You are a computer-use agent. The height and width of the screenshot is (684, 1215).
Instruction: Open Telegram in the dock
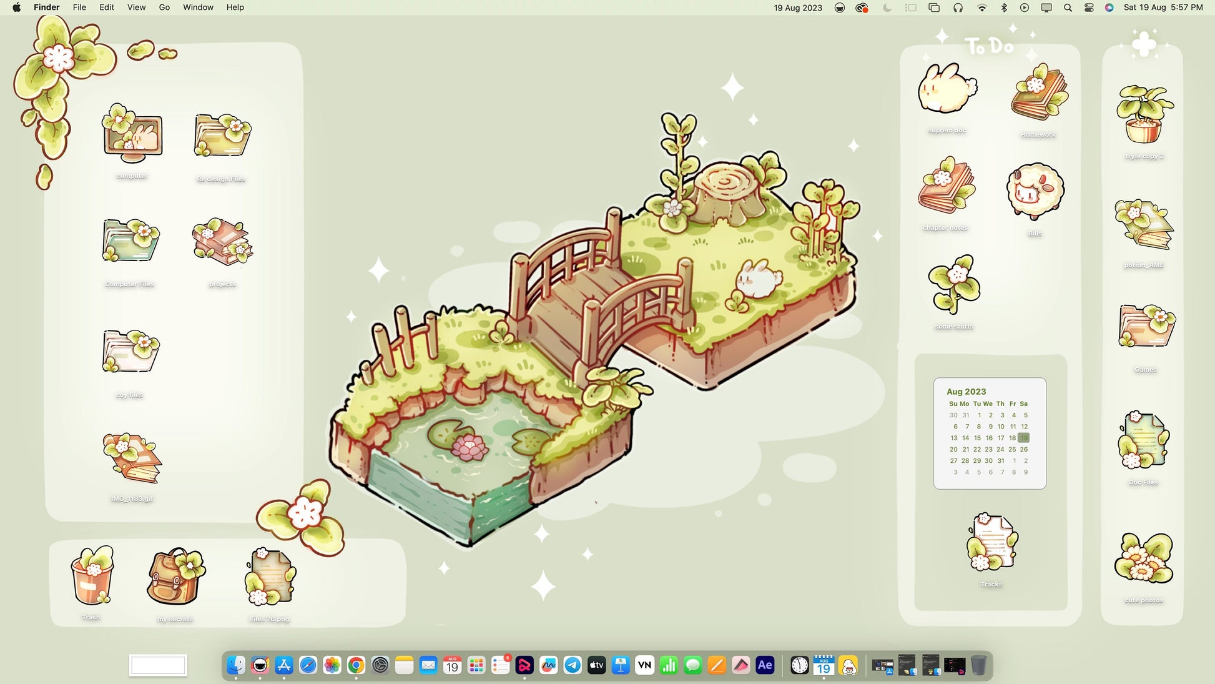[x=573, y=665]
